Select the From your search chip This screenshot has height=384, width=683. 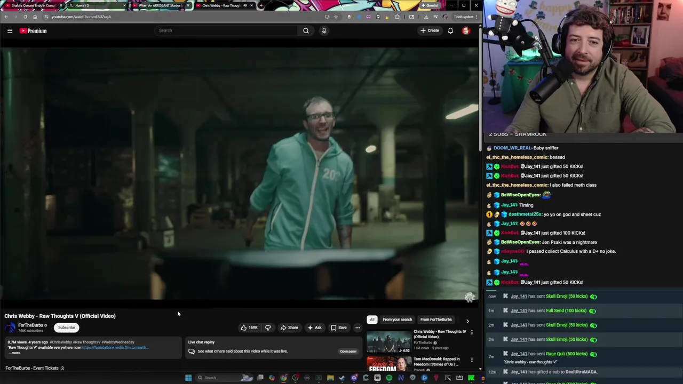(x=397, y=319)
